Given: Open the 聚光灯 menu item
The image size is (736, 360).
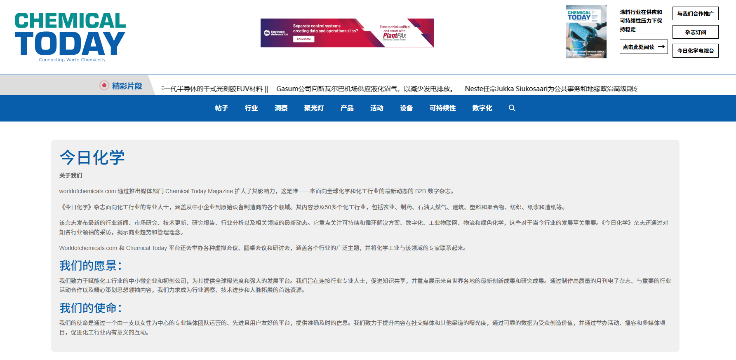Looking at the screenshot, I should [x=314, y=108].
